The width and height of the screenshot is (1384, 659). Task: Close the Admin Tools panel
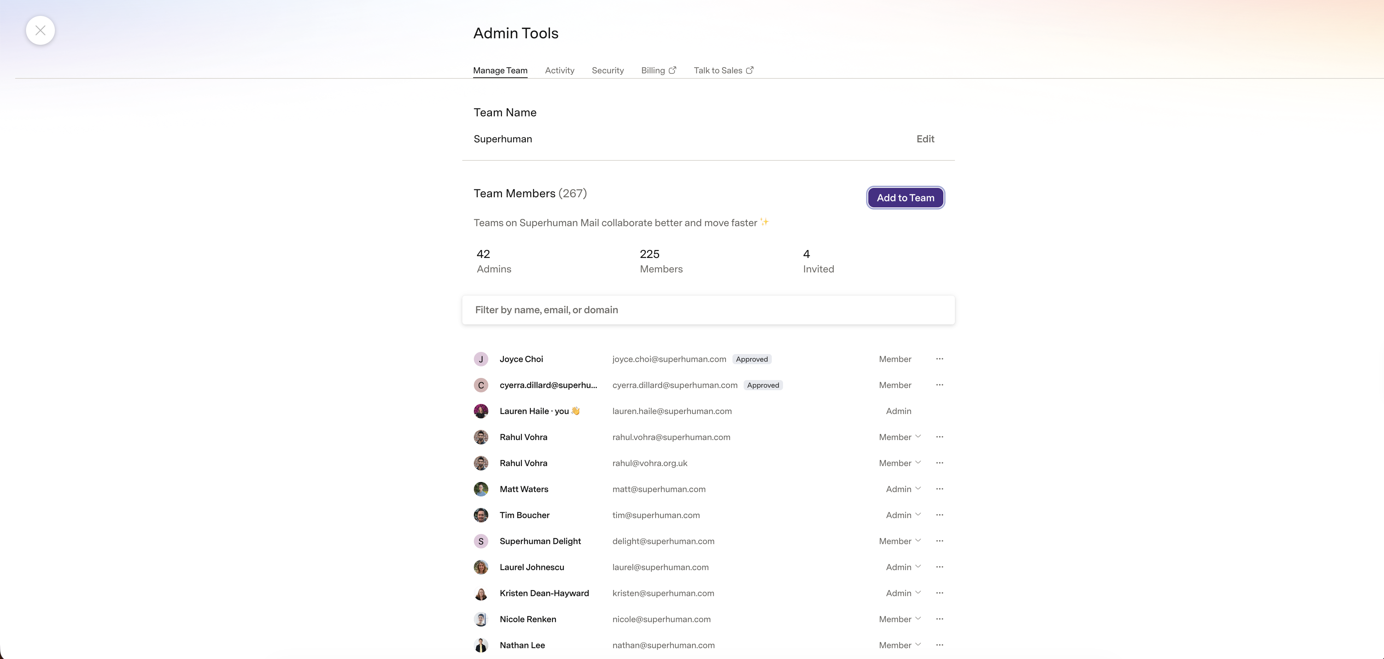click(40, 31)
